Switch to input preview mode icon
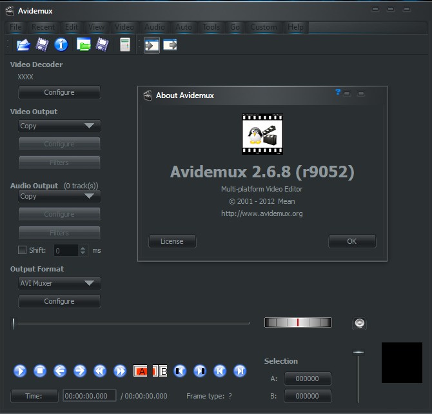This screenshot has height=414, width=432. pyautogui.click(x=152, y=45)
